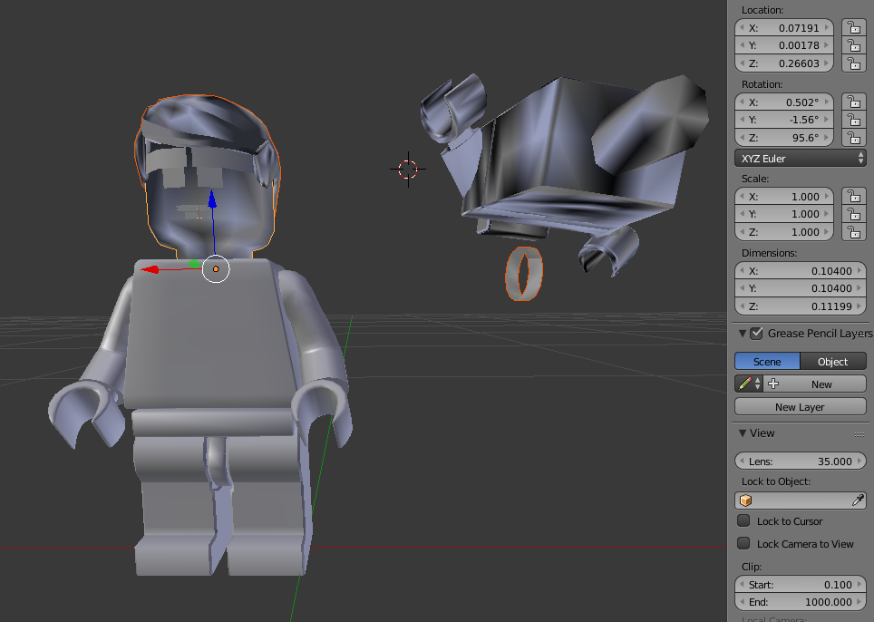The width and height of the screenshot is (874, 622).
Task: Click the New Layer button
Action: (800, 407)
